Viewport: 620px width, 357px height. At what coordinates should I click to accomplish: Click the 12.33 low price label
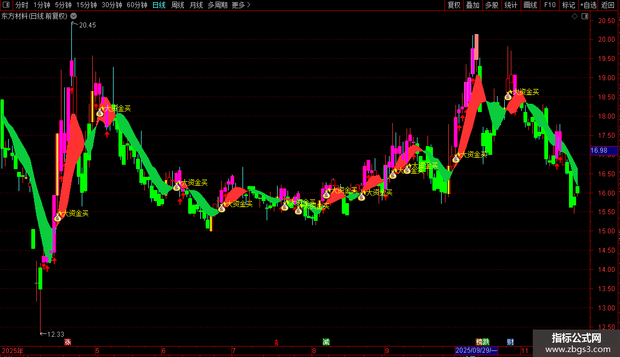click(x=55, y=334)
